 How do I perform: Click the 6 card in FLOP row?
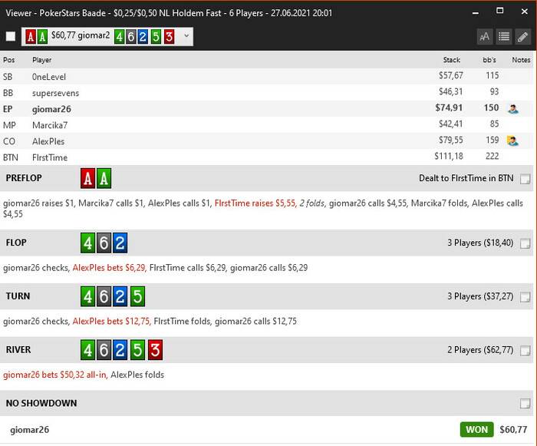[x=104, y=243]
